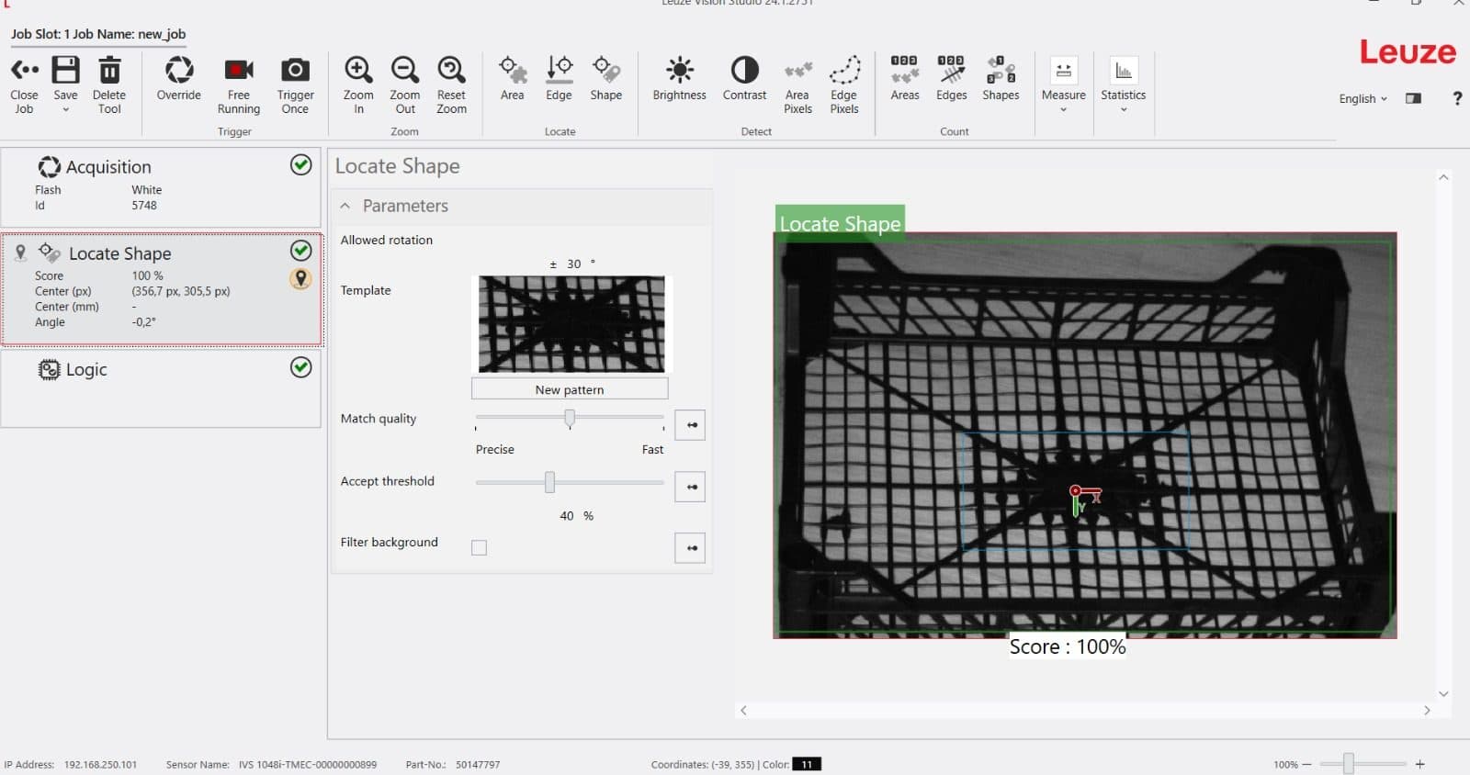This screenshot has width=1470, height=775.
Task: Zoom in on the image
Action: 358,70
